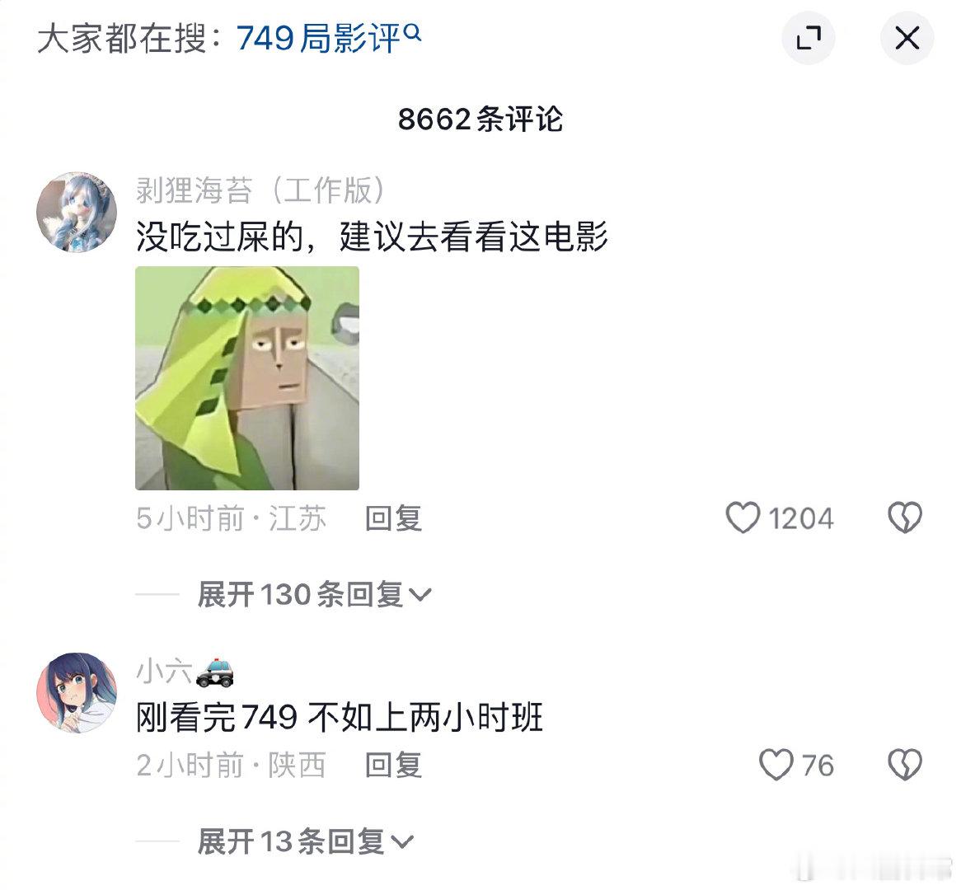Reply to 小六's comment

(x=393, y=766)
